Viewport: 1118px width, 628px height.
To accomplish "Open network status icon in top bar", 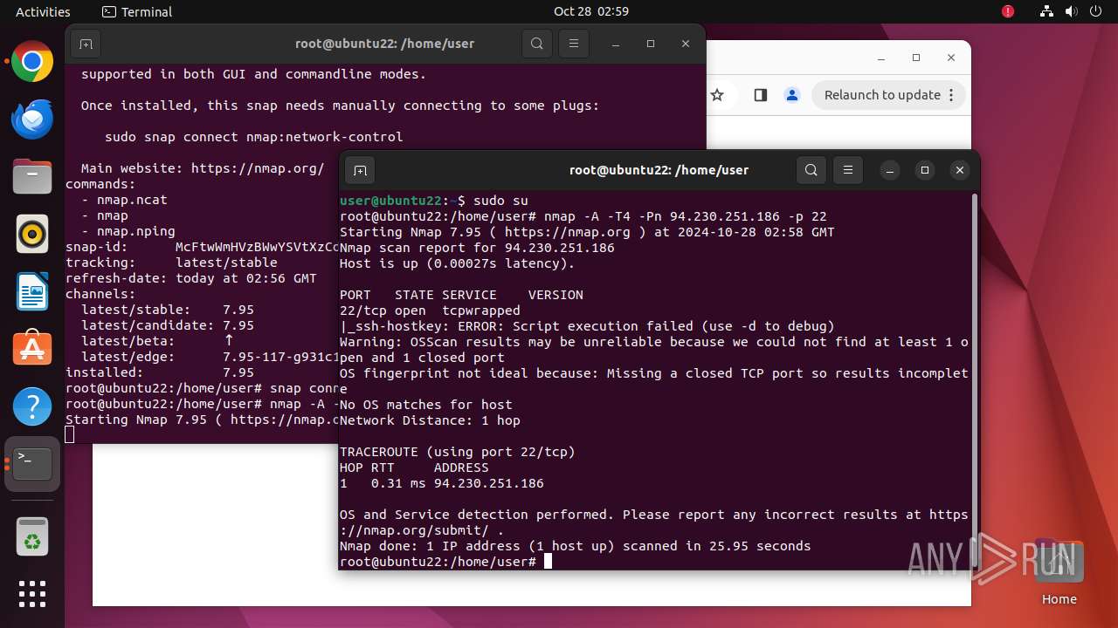I will (1046, 11).
